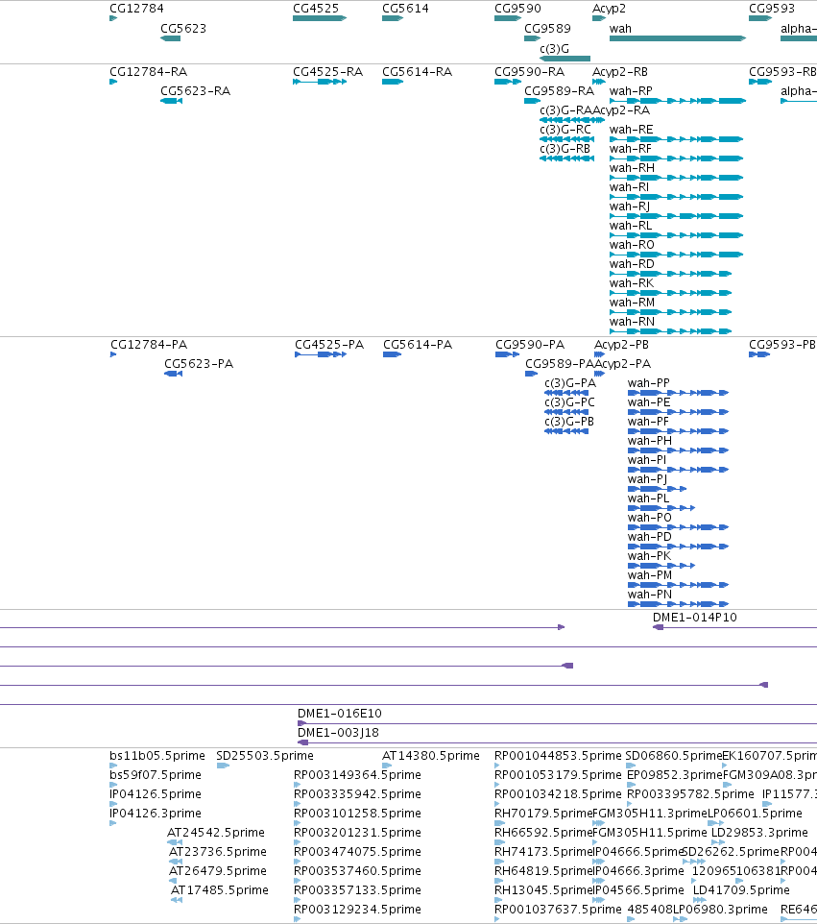
Task: Select the wah-RE transcript glyph
Action: point(676,139)
